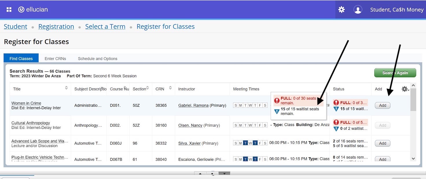Viewport: 426px width, 179px height.
Task: Click the panel collapse up arrow at bottom
Action: [200, 174]
